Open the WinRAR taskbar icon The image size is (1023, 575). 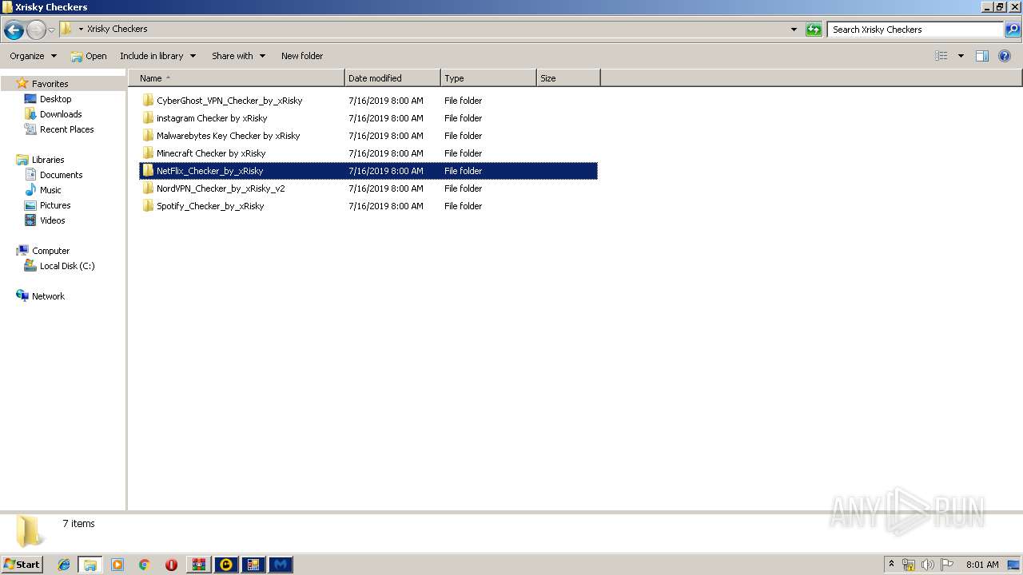(x=198, y=565)
